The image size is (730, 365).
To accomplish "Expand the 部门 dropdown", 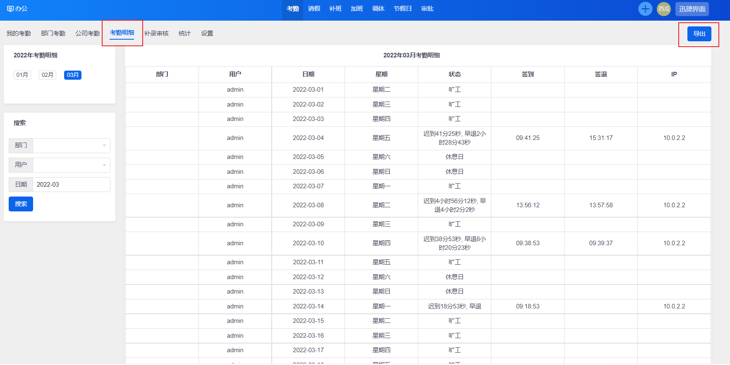I will pos(71,146).
